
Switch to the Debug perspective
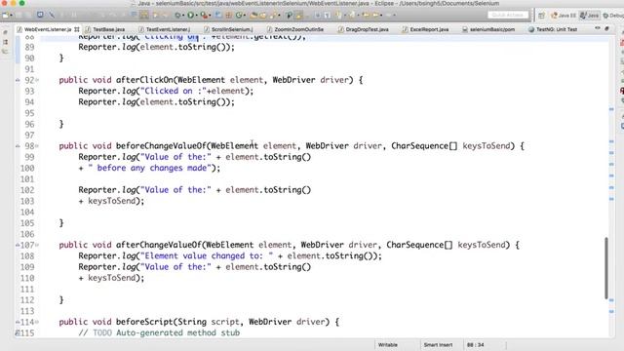coord(613,16)
